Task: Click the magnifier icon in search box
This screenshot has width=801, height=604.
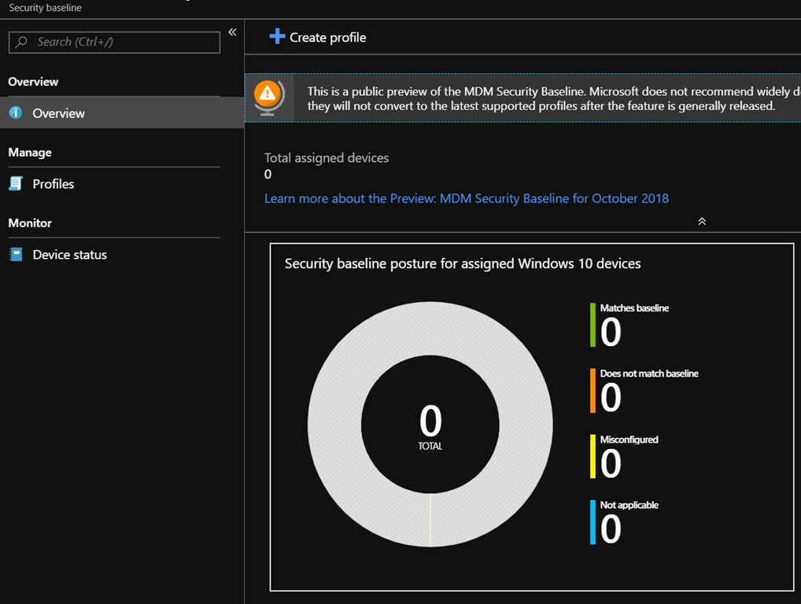Action: (x=22, y=42)
